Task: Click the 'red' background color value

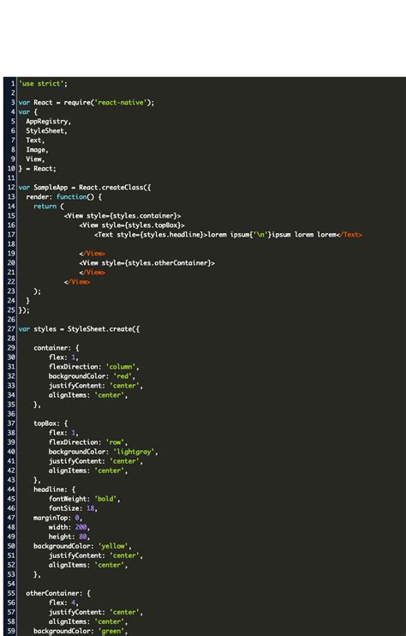Action: coord(122,376)
